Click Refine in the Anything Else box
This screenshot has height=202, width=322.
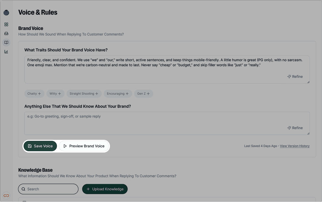295,128
